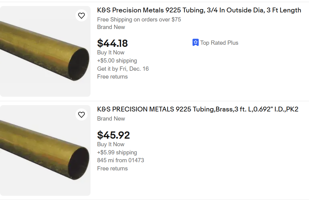Click the Top Rated Plus badge icon

pos(196,43)
